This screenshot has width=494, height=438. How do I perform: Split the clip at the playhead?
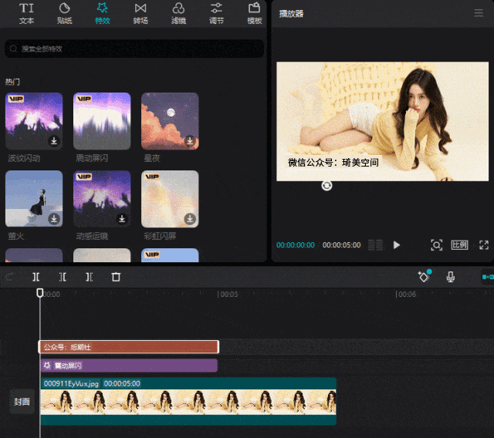coord(36,277)
